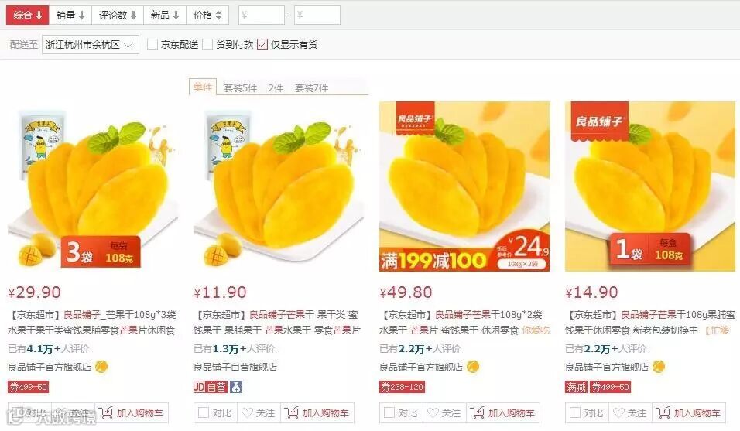Tick the 对比 checkbox for the ¥11.90 product
This screenshot has width=740, height=431.
tap(204, 412)
